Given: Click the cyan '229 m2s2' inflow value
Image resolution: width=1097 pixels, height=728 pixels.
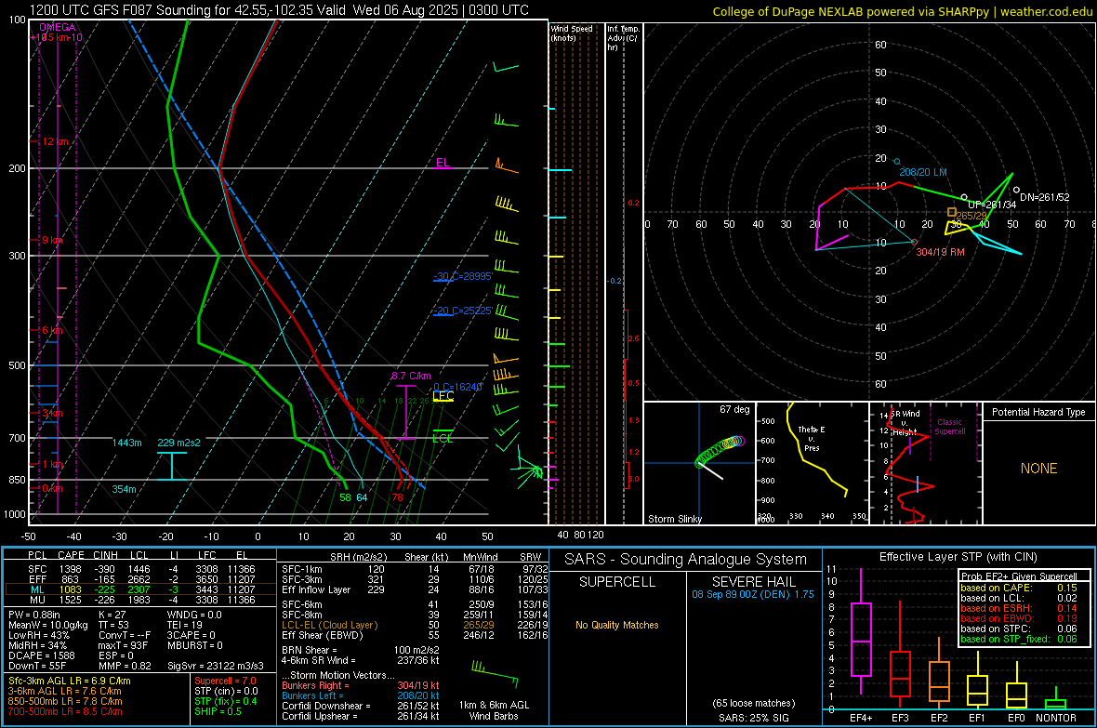Looking at the screenshot, I should (x=178, y=443).
